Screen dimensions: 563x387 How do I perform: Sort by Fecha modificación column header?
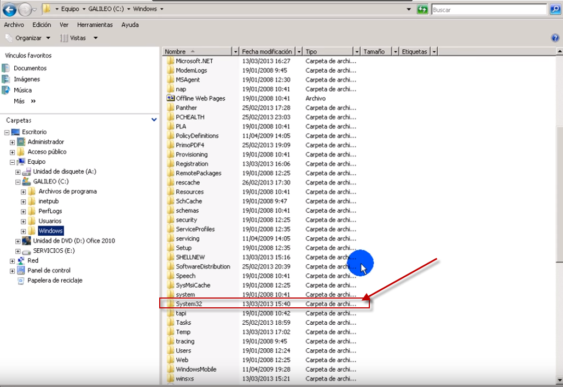(x=267, y=51)
